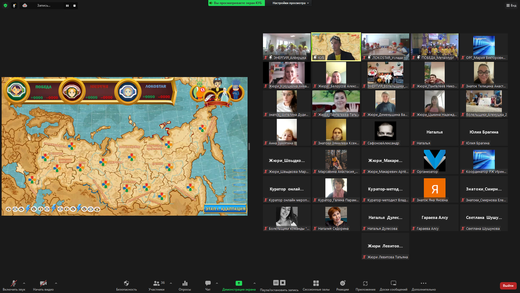Select the КУБ speaker video thumbnail
The width and height of the screenshot is (520, 293).
tap(336, 46)
